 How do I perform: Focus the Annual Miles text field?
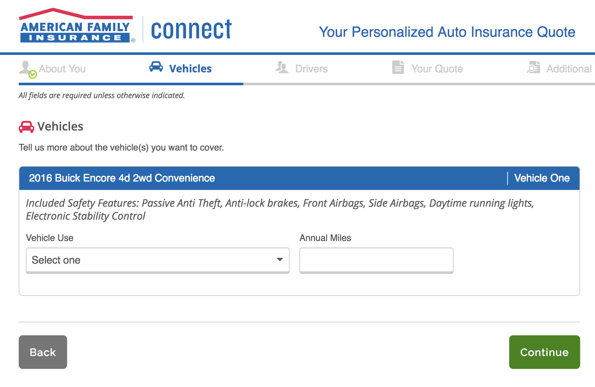point(376,260)
